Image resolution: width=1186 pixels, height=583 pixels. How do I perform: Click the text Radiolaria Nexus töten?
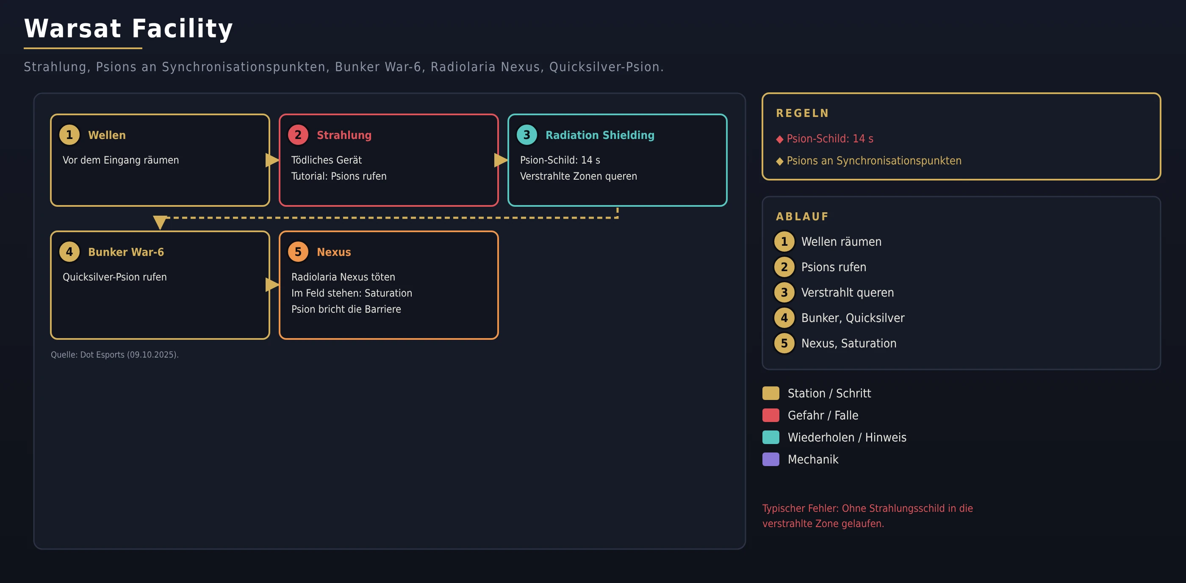(343, 277)
